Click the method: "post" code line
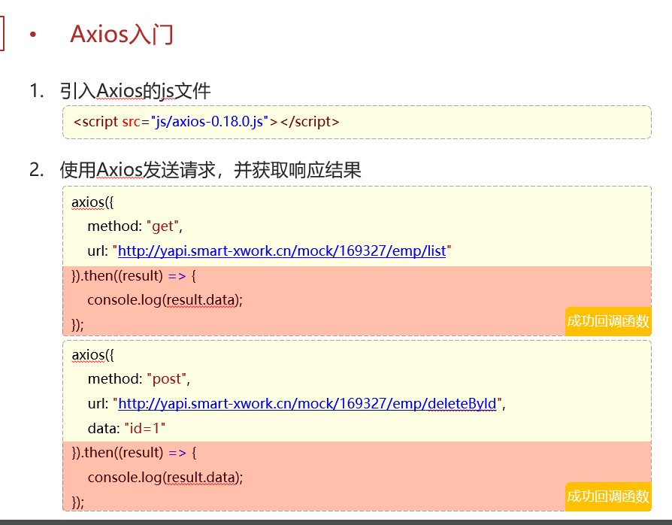672x525 pixels. click(139, 379)
